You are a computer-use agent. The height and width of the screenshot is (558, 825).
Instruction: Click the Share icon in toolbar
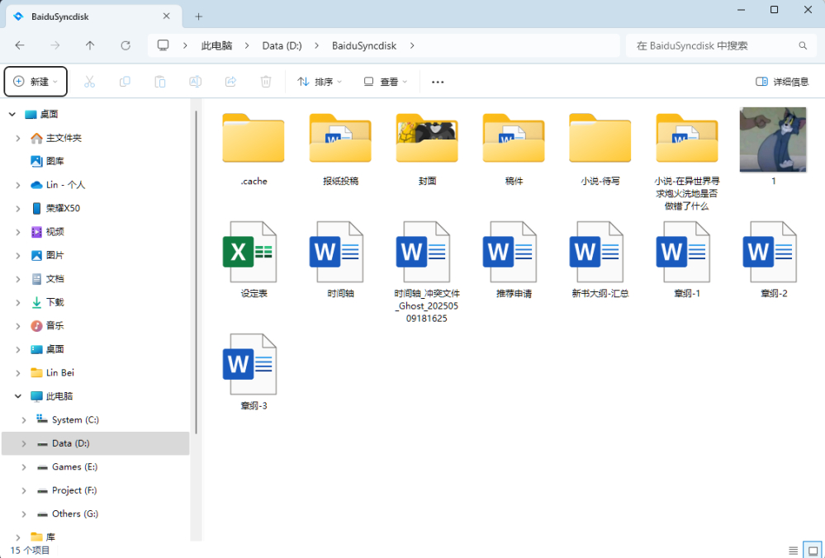click(x=231, y=82)
